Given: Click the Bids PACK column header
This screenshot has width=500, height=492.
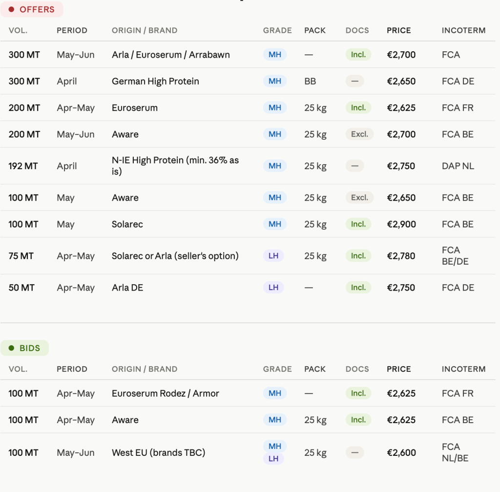Looking at the screenshot, I should [315, 369].
